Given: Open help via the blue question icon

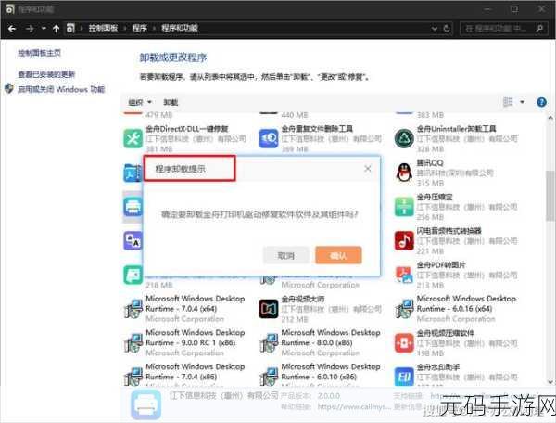Looking at the screenshot, I should 541,102.
